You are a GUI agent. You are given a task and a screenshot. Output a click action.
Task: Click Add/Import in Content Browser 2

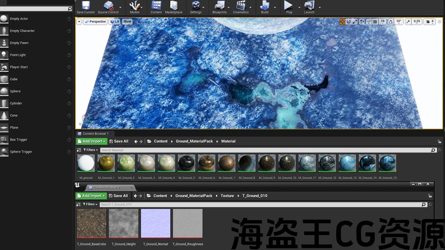click(x=91, y=196)
